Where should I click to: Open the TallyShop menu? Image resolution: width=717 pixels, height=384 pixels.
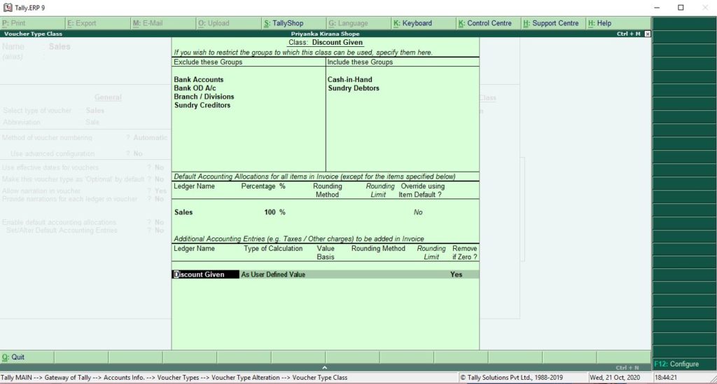(284, 23)
